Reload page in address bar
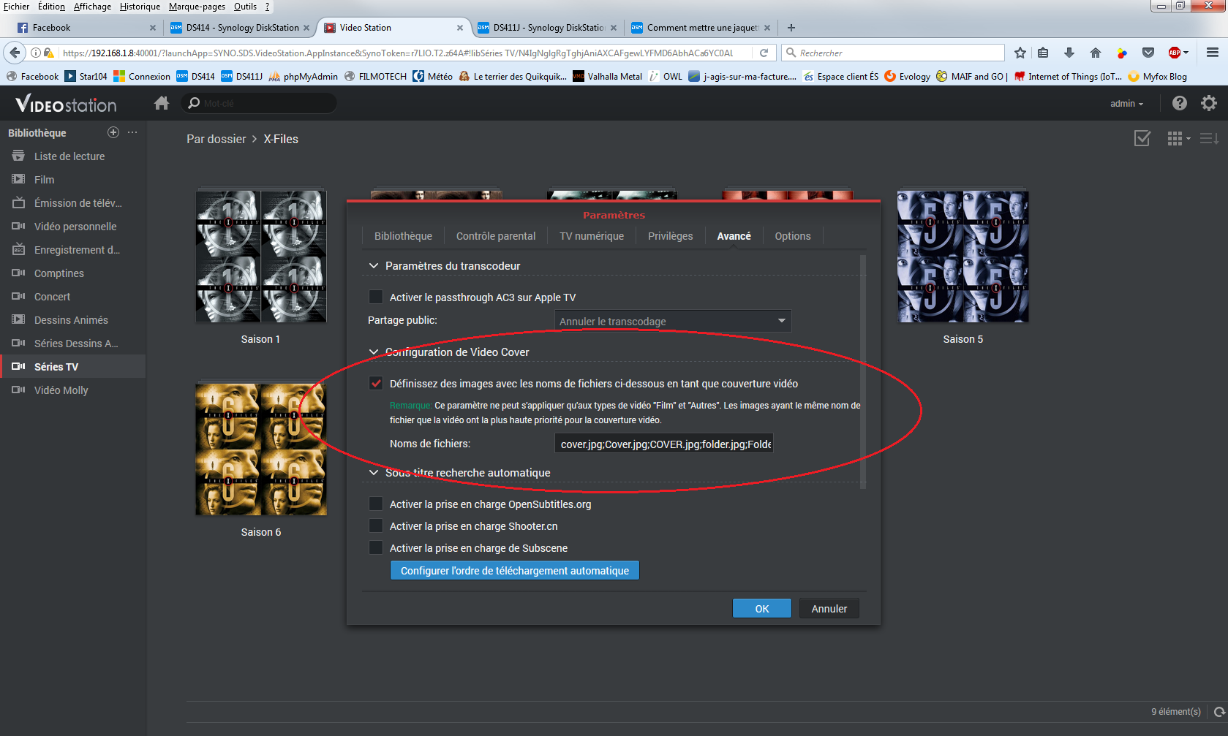Image resolution: width=1228 pixels, height=736 pixels. point(764,53)
